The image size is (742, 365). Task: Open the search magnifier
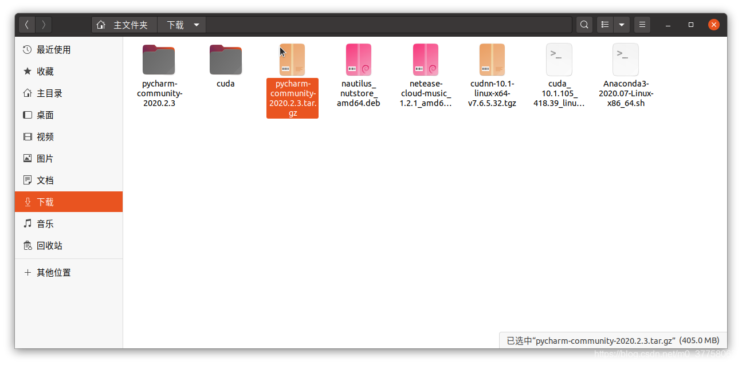(584, 25)
